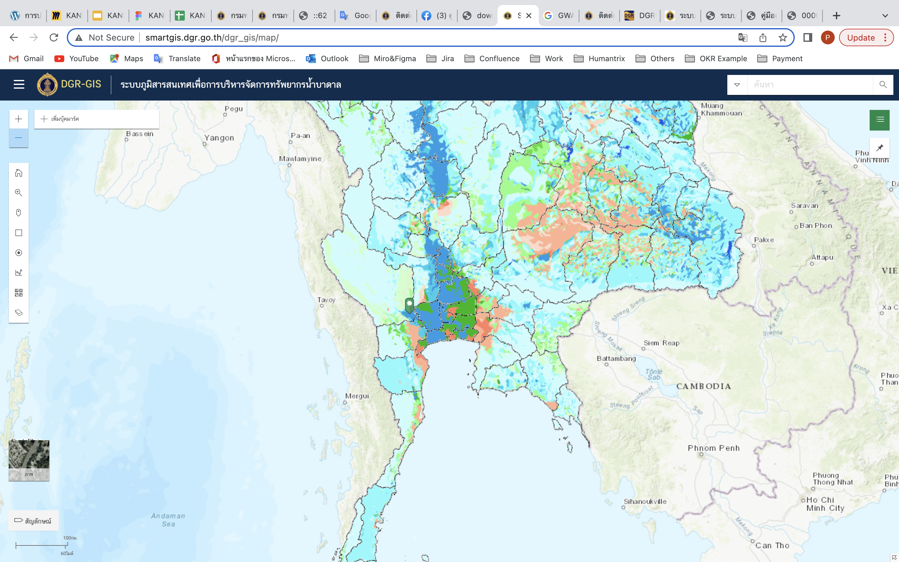Screen dimensions: 899x562
Task: Expand the OKR Example bookmark folder
Action: [x=716, y=59]
